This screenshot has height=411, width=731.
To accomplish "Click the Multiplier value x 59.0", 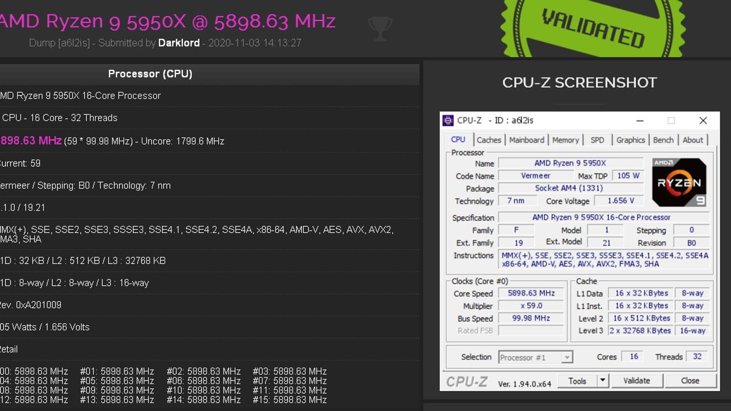I will [x=531, y=306].
